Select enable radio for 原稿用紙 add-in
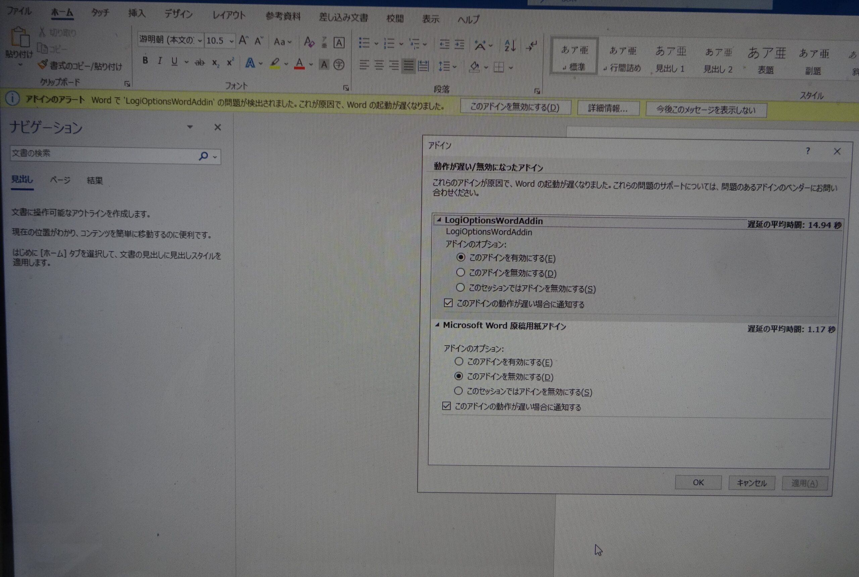 click(x=459, y=361)
